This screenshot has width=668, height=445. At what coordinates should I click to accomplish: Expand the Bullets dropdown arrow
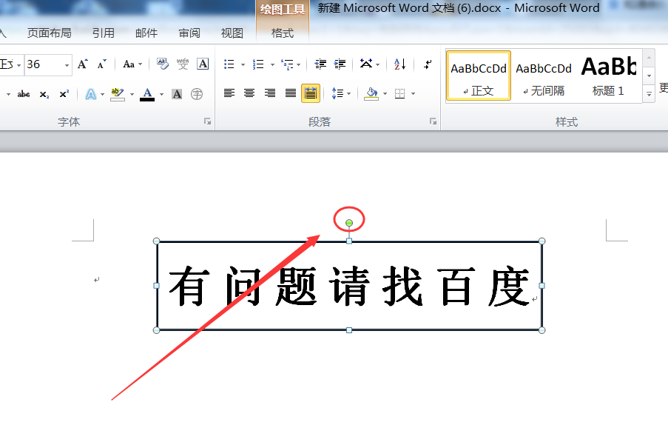point(243,65)
